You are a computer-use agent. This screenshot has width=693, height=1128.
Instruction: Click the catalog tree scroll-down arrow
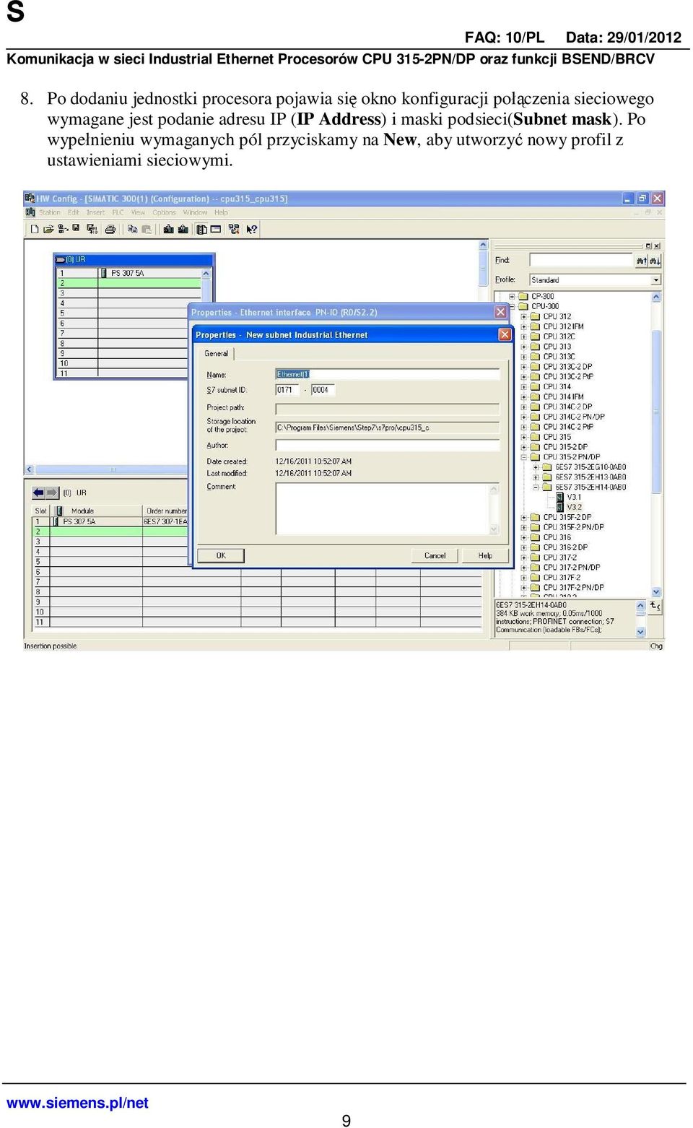[656, 592]
